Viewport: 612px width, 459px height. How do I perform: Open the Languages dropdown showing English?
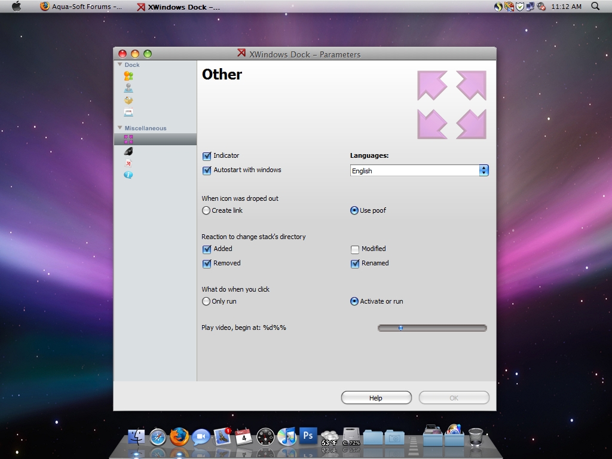(x=419, y=170)
